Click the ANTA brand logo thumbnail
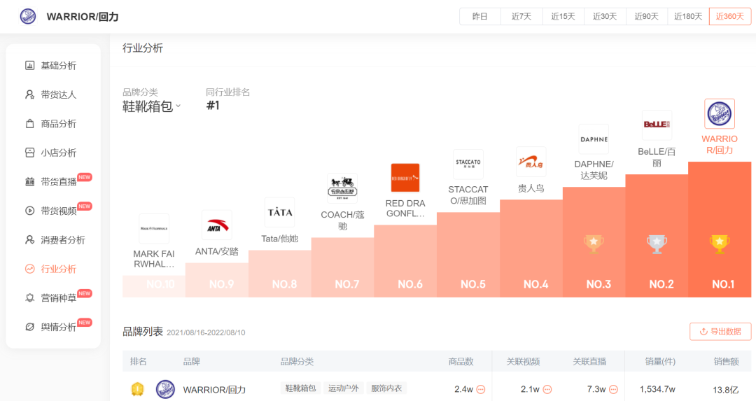This screenshot has height=401, width=756. (x=217, y=225)
